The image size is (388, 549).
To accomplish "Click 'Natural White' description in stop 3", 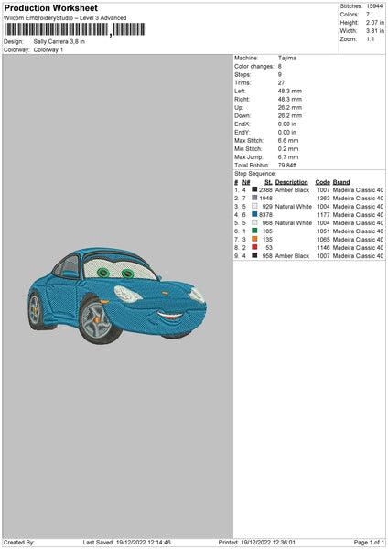I will 294,206.
